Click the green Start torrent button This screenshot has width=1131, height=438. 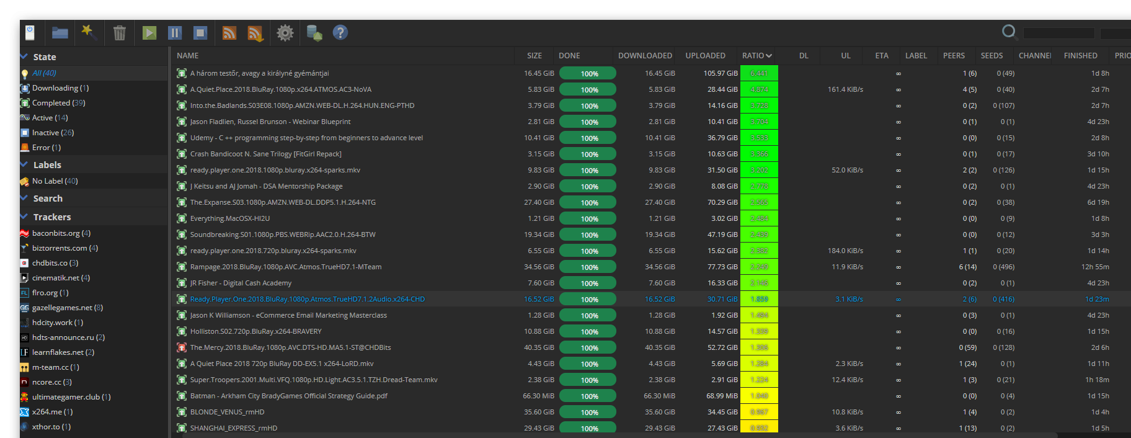tap(149, 33)
